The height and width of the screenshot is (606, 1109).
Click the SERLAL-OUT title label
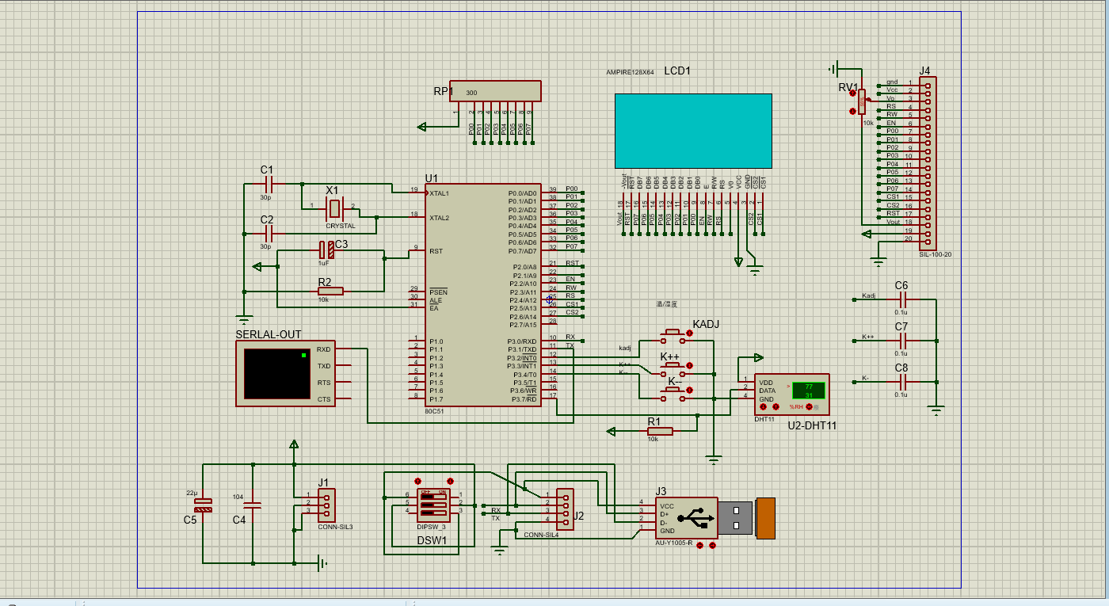coord(269,334)
